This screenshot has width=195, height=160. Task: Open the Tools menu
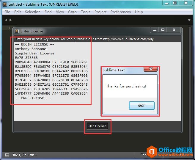[x=86, y=12]
